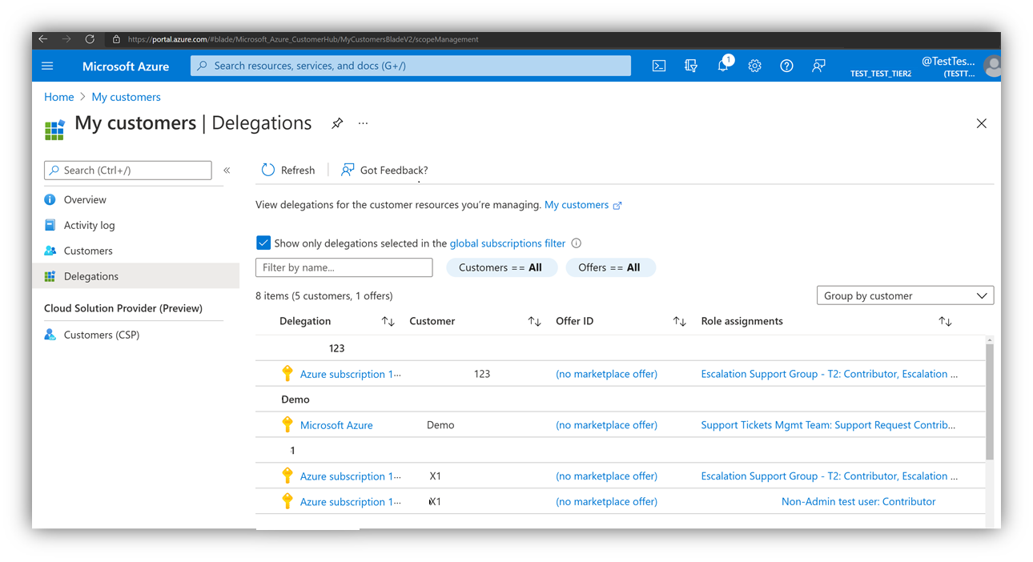Open the top-bar feedback icon
The image size is (1033, 562).
818,66
